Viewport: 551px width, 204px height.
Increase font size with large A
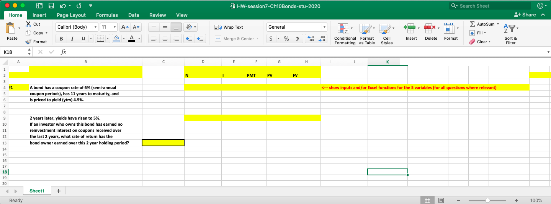click(125, 27)
